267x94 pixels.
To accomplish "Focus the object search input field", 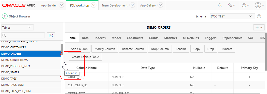I will coord(23,35).
